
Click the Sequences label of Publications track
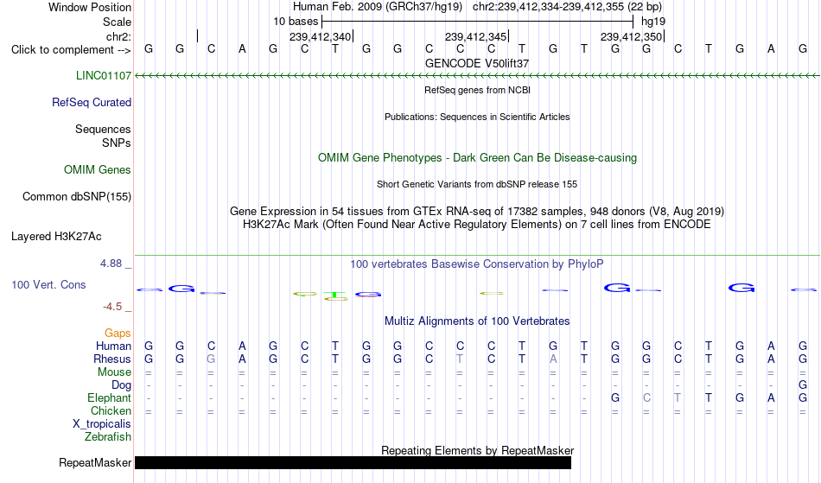coord(103,130)
